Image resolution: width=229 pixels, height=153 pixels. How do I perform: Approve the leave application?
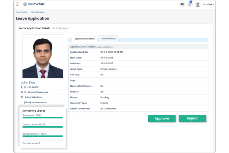(162, 118)
